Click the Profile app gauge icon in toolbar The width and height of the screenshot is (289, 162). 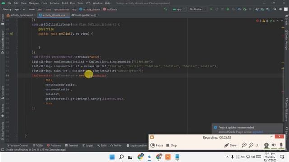tap(239, 9)
